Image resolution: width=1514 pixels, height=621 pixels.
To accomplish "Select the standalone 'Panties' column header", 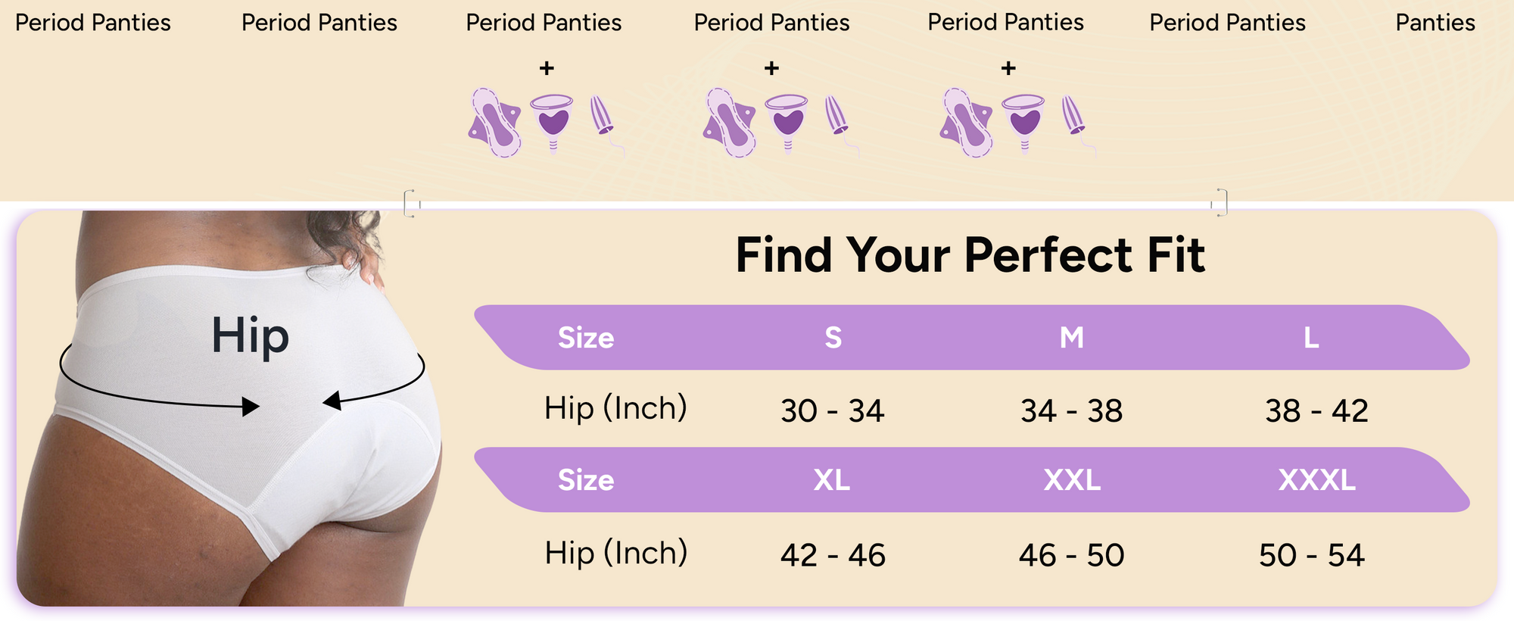I will point(1435,23).
